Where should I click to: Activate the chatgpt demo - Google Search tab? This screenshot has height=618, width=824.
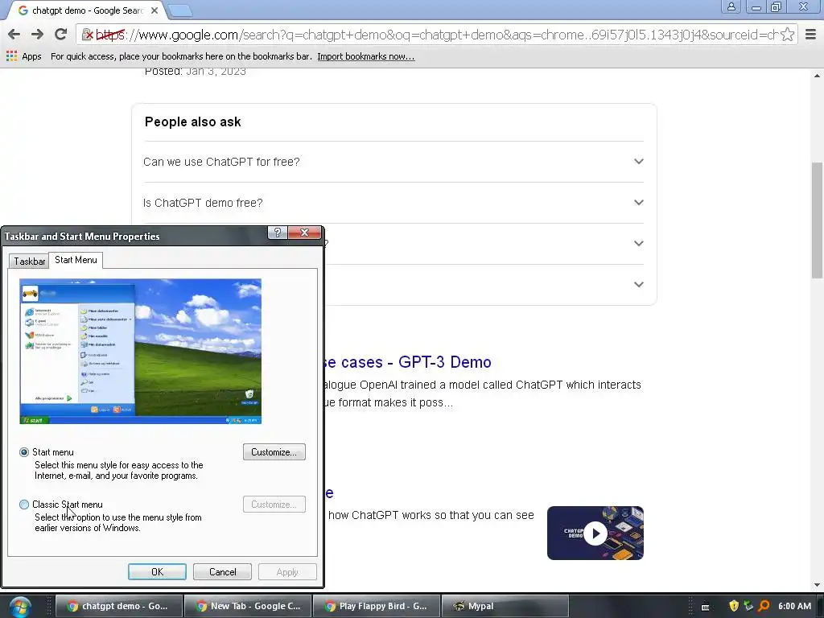click(x=87, y=10)
